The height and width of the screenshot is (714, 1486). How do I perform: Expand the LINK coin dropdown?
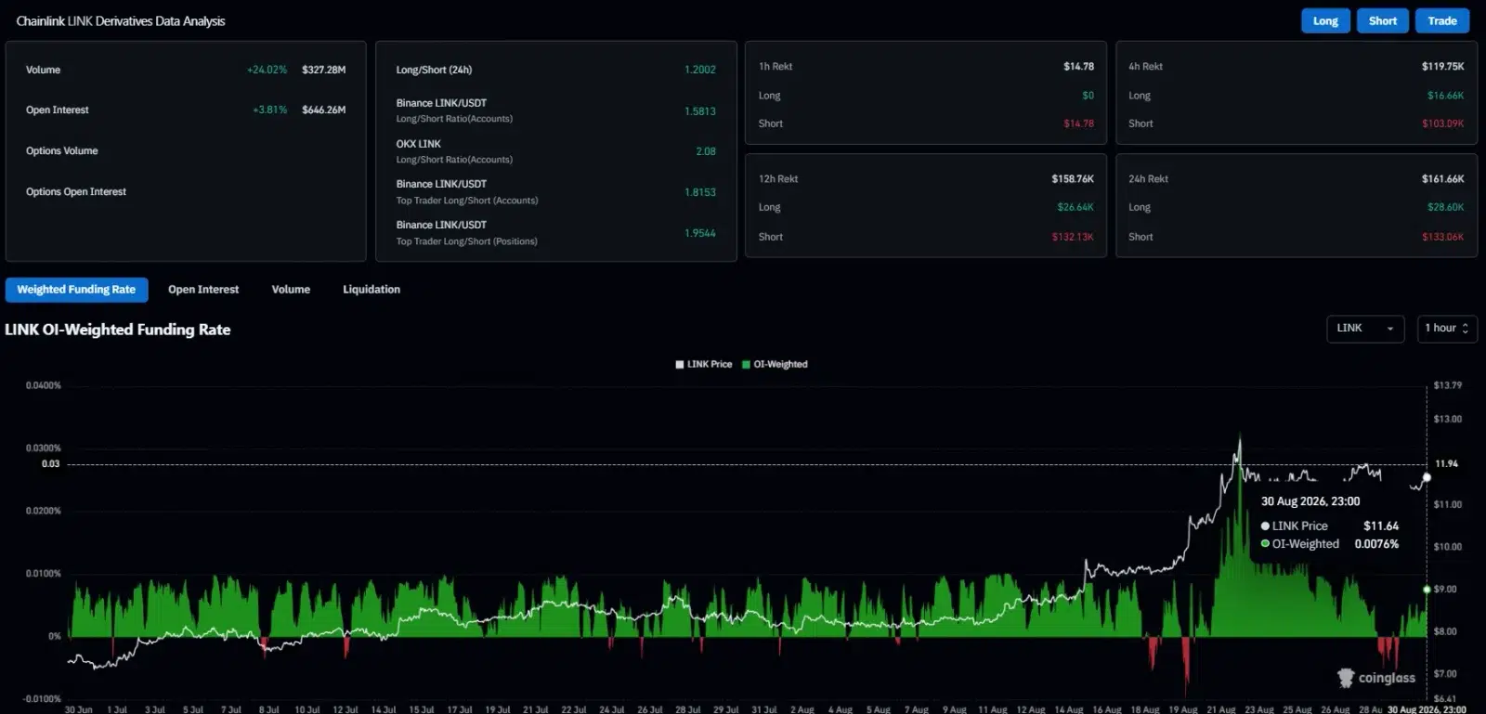tap(1365, 329)
